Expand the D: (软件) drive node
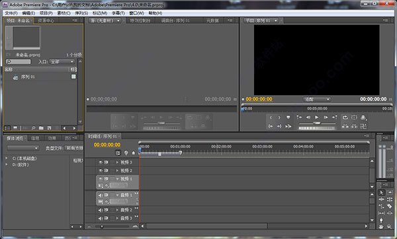The image size is (397, 239). pos(7,164)
